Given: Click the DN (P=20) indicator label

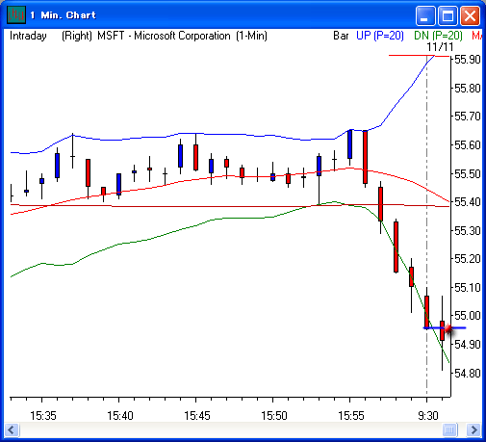Looking at the screenshot, I should pos(438,36).
